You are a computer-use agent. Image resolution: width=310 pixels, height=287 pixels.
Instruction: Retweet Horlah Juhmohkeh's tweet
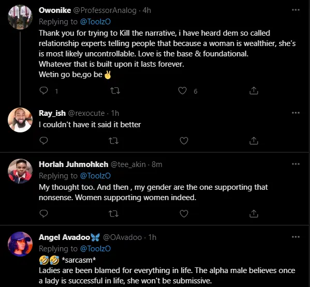(x=114, y=214)
